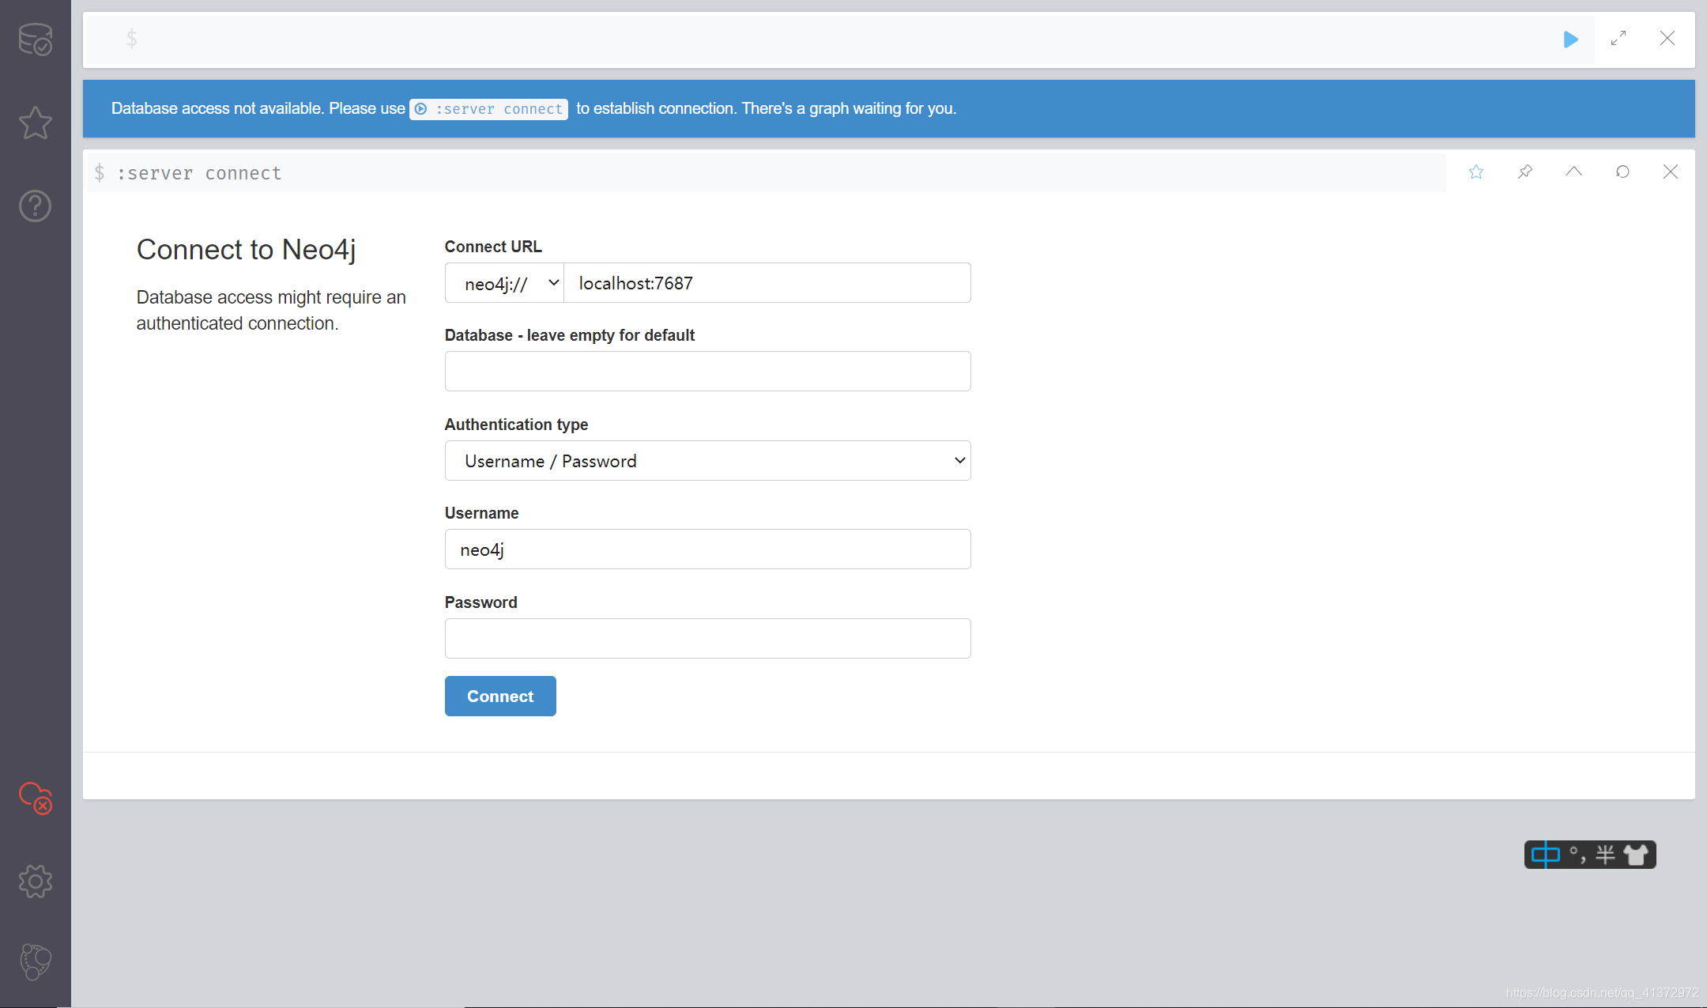
Task: Collapse the server connect frame
Action: click(1574, 172)
